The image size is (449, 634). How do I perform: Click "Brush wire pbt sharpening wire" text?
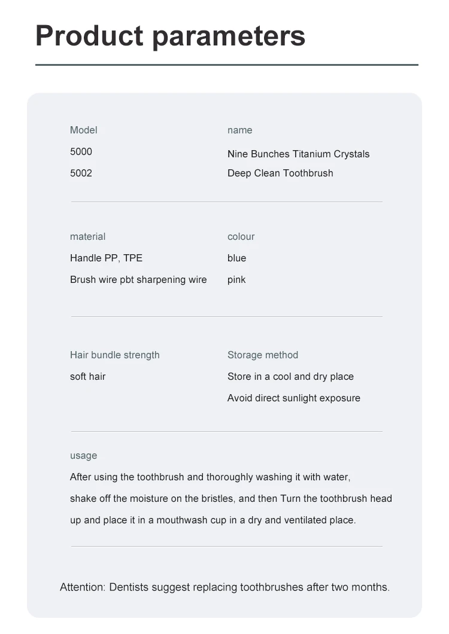coord(138,279)
